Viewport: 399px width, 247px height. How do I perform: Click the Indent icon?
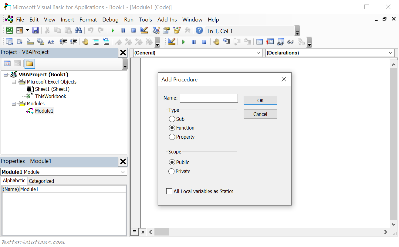(x=63, y=42)
